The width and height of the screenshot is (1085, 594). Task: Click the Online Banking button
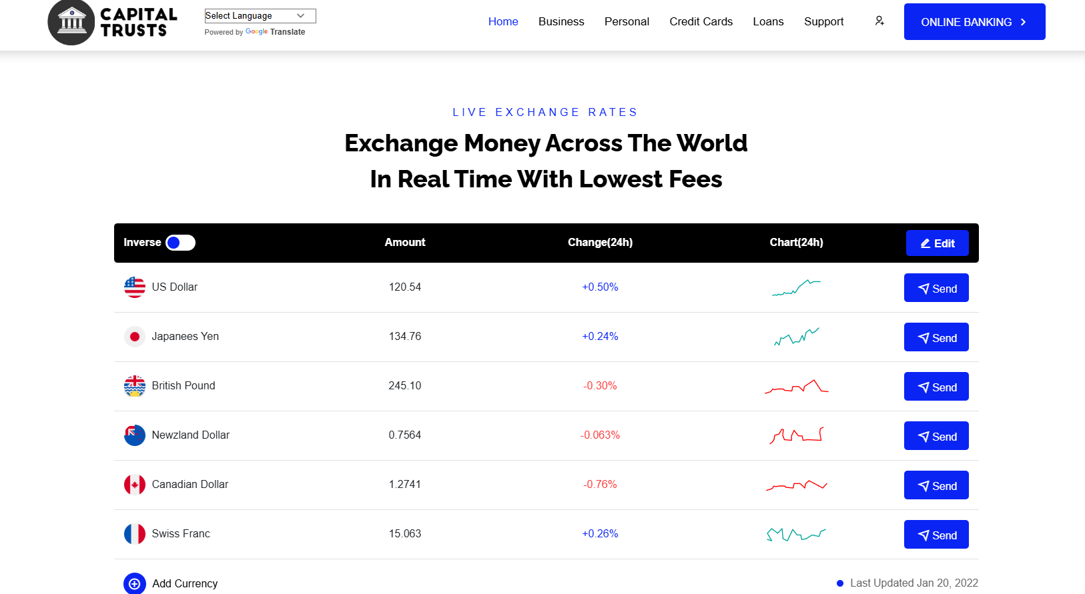coord(974,22)
